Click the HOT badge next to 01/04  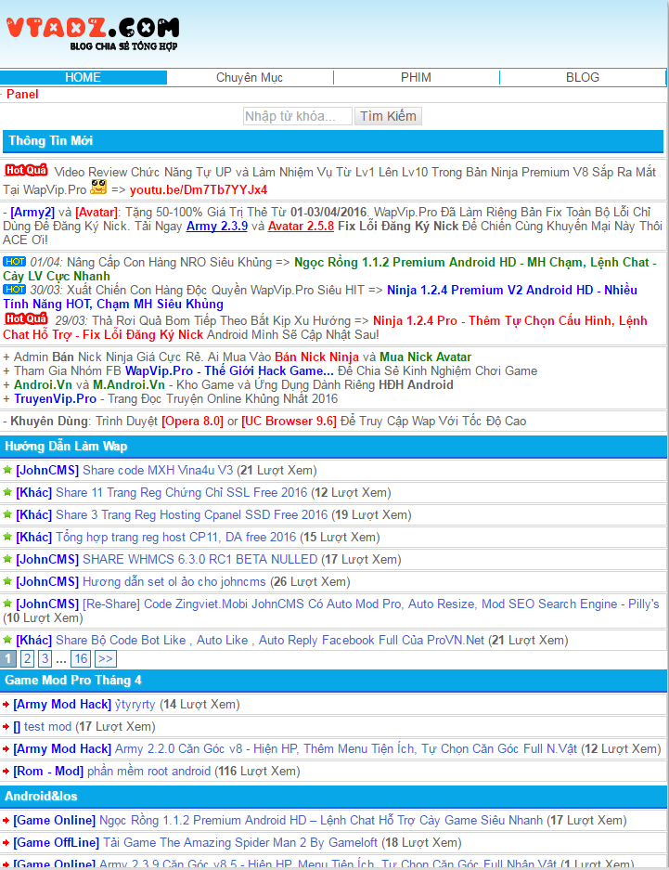tap(15, 261)
